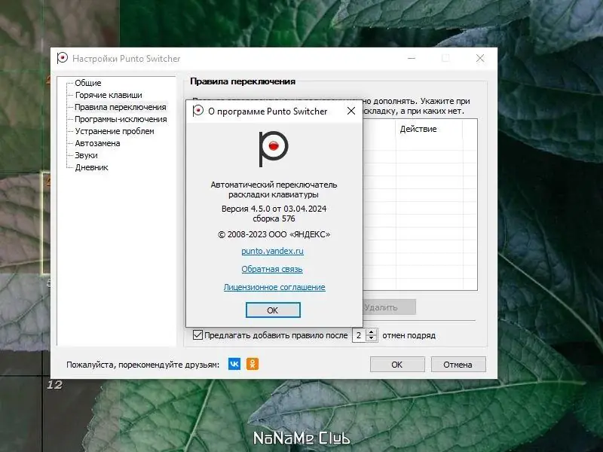
Task: Open the Дневник section
Action: (x=91, y=167)
